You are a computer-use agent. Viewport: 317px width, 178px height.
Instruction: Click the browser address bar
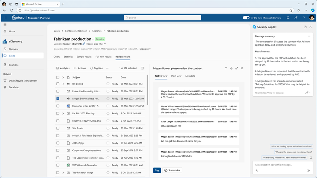[155, 10]
